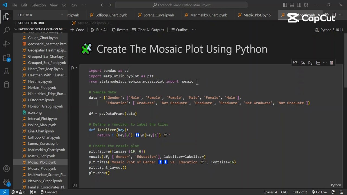This screenshot has width=347, height=195.
Task: Collapse the Facebook Graph Python Mini Project folder
Action: [40, 29]
